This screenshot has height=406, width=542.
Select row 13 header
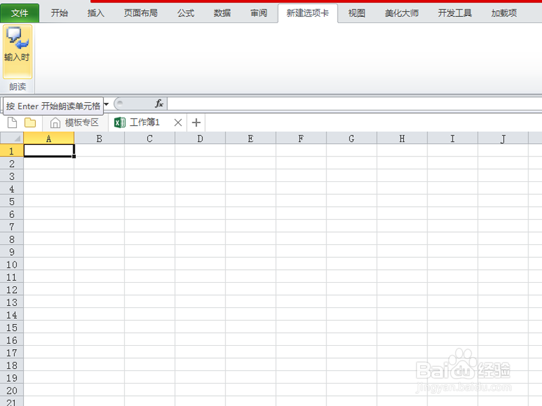12,302
